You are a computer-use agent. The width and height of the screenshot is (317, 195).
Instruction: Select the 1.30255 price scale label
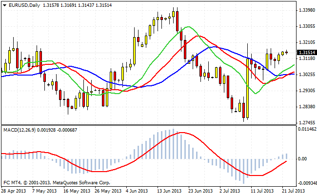click(x=307, y=75)
